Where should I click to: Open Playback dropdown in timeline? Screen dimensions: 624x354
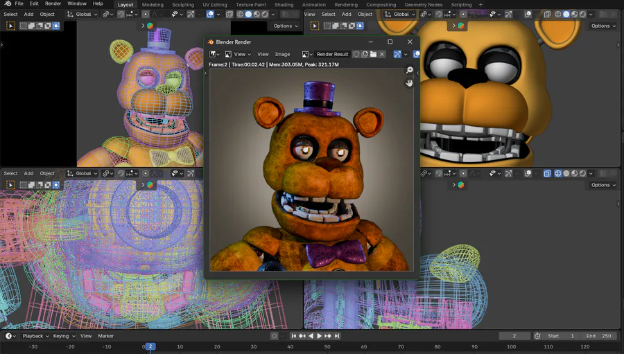pyautogui.click(x=35, y=336)
